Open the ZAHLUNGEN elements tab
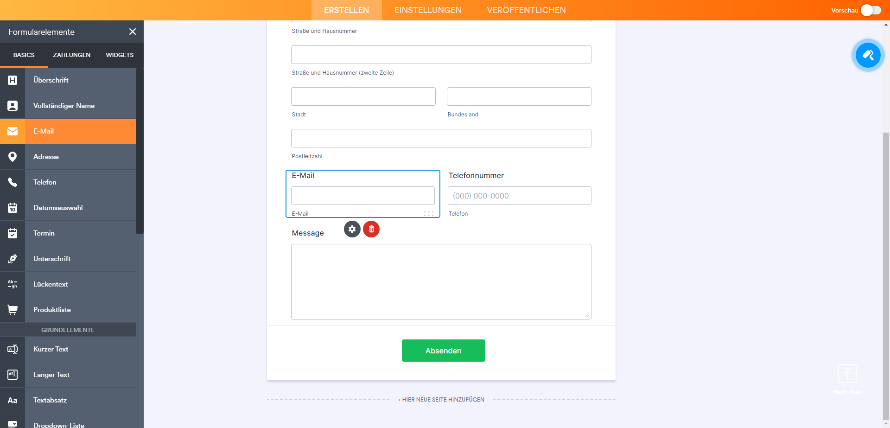Screen dimensions: 890x428 pyautogui.click(x=71, y=55)
